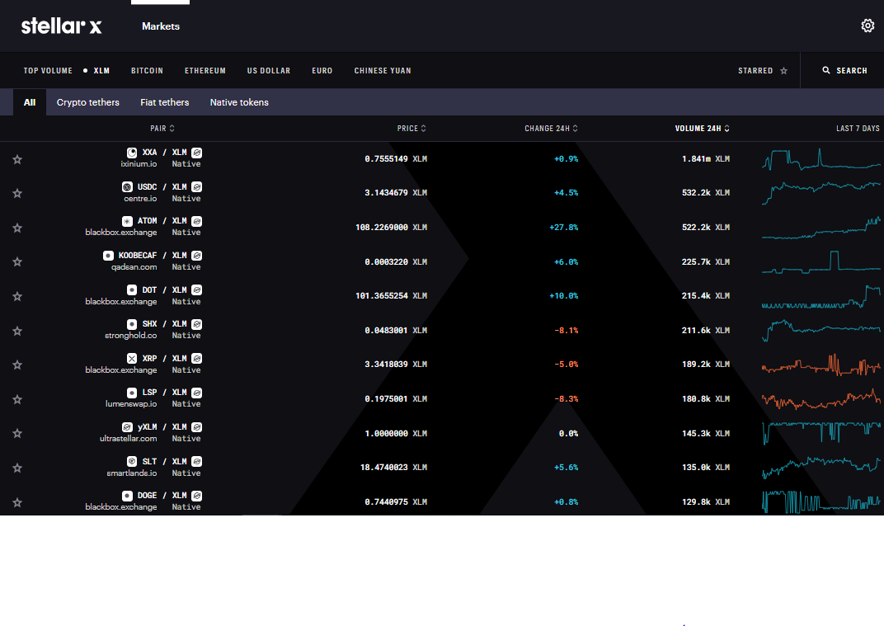This screenshot has width=884, height=626.
Task: Click the ATOM token icon
Action: click(x=127, y=221)
